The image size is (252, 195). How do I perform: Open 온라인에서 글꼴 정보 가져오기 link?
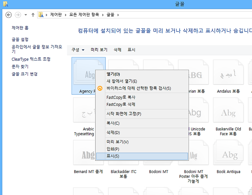pos(37,49)
